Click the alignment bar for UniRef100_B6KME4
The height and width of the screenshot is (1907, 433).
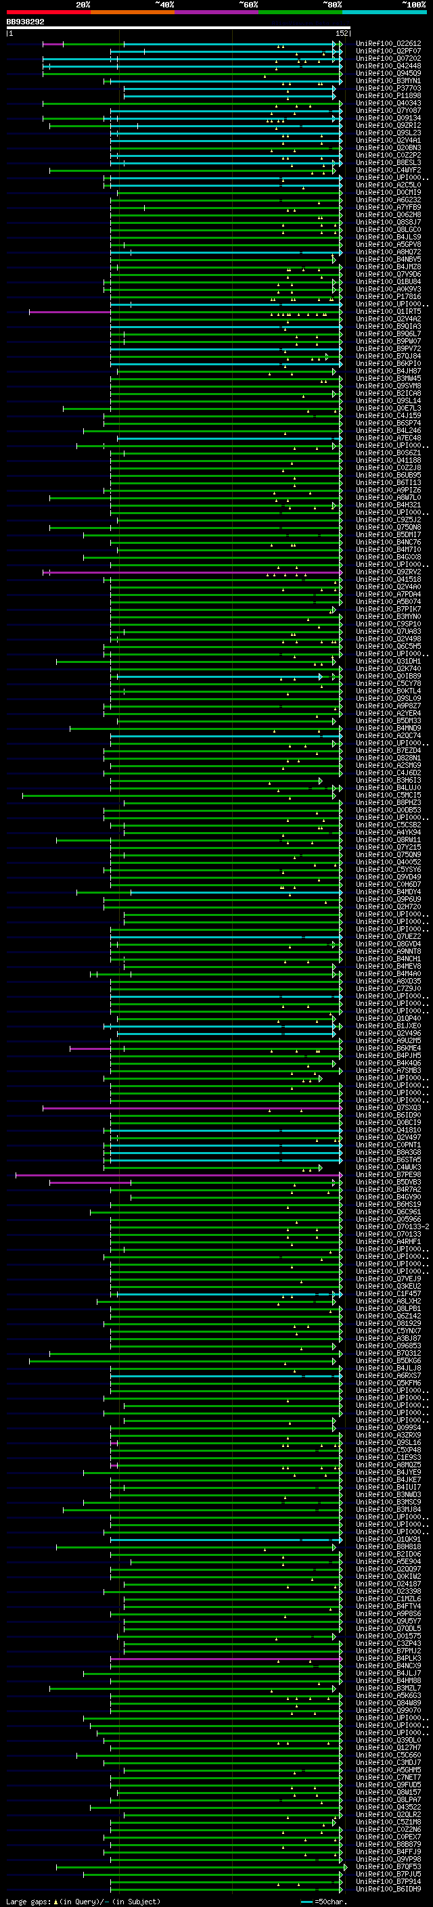206,1049
